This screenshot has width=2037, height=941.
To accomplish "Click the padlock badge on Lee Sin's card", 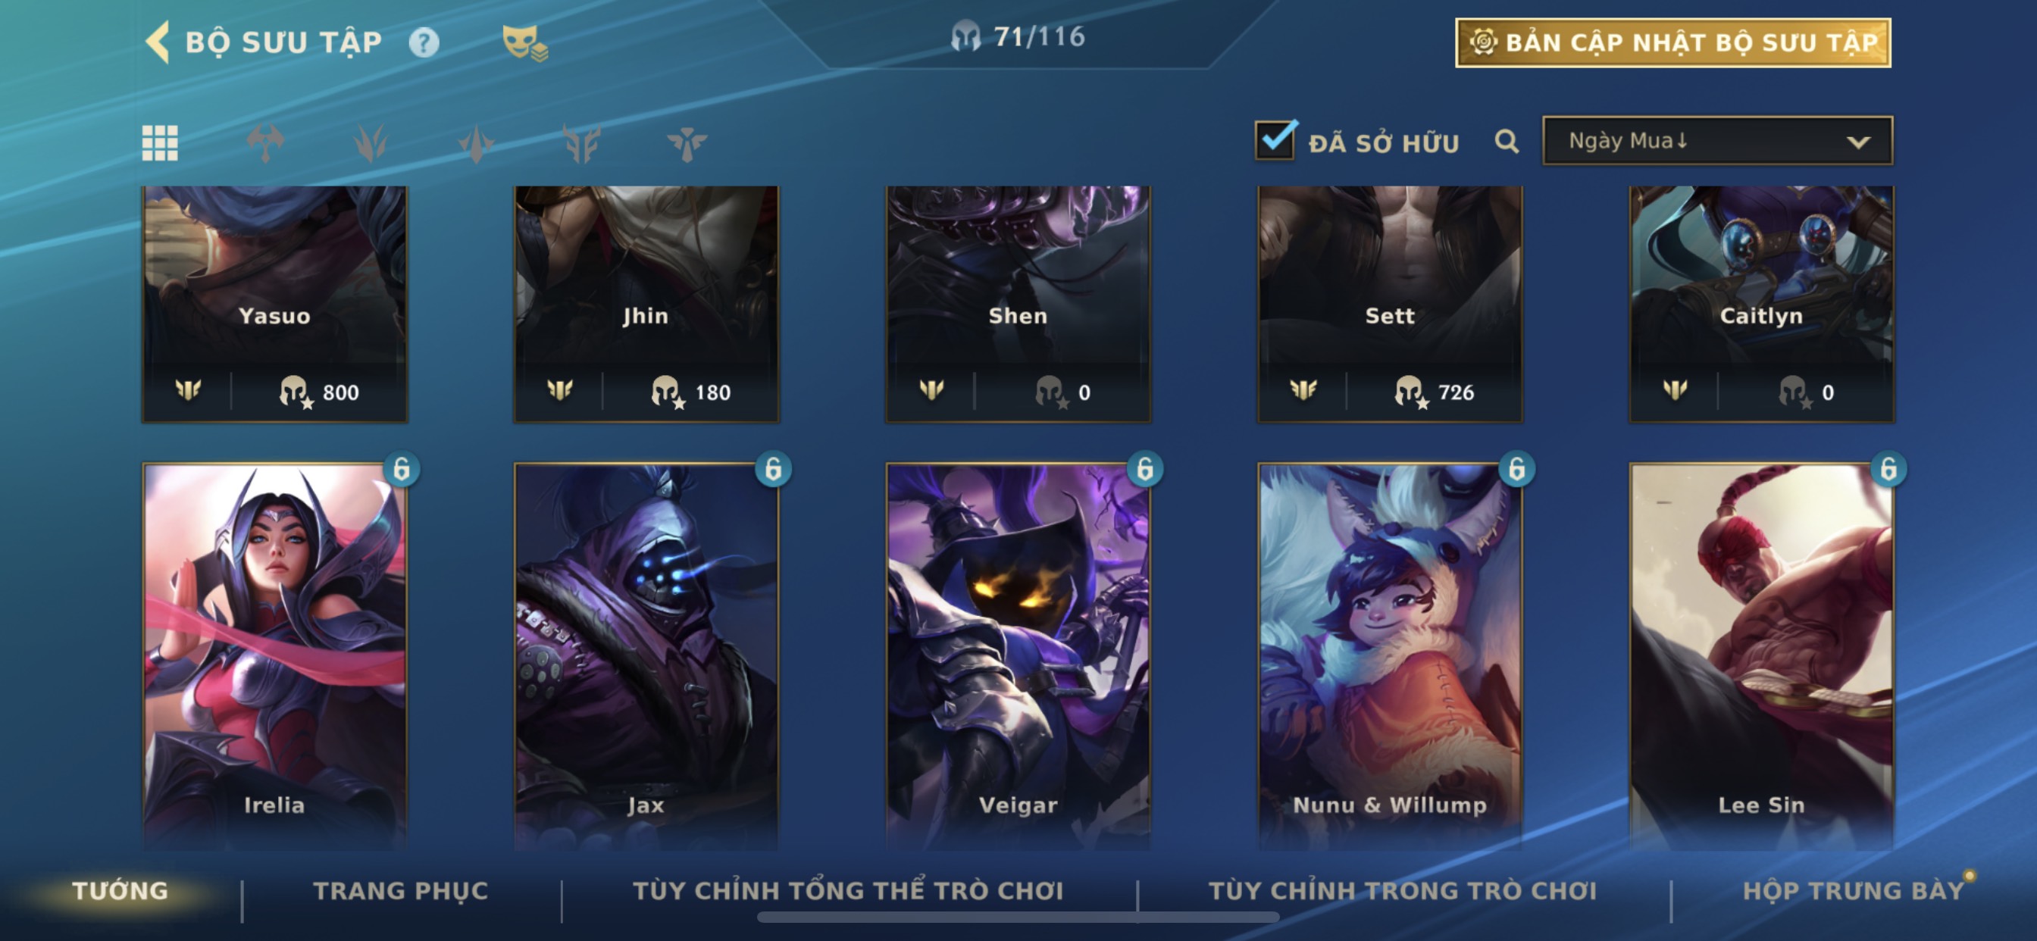I will pyautogui.click(x=1888, y=469).
